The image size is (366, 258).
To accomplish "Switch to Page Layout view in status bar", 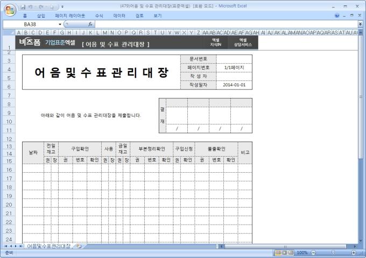I will pos(284,253).
